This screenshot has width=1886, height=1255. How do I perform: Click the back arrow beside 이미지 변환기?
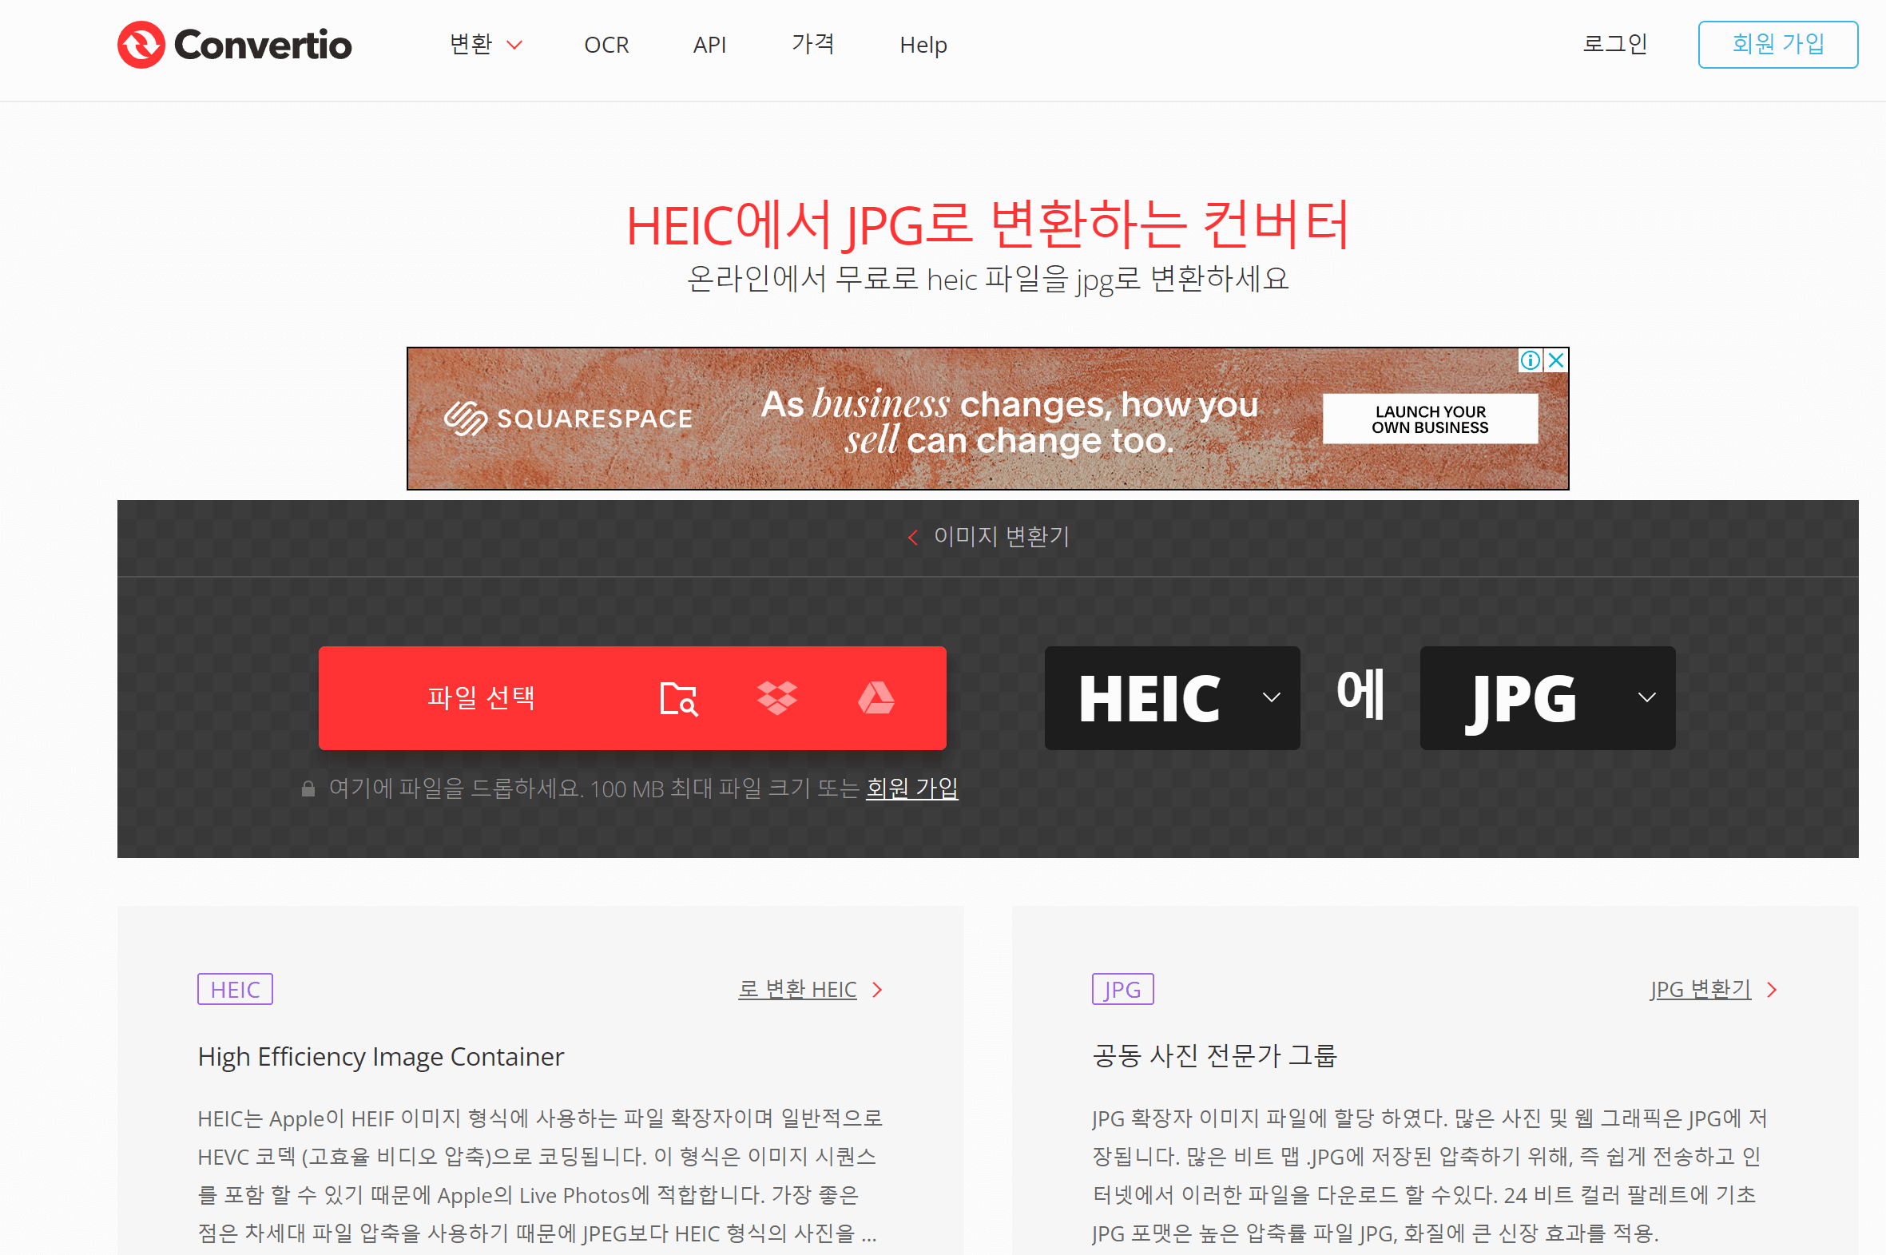click(912, 537)
